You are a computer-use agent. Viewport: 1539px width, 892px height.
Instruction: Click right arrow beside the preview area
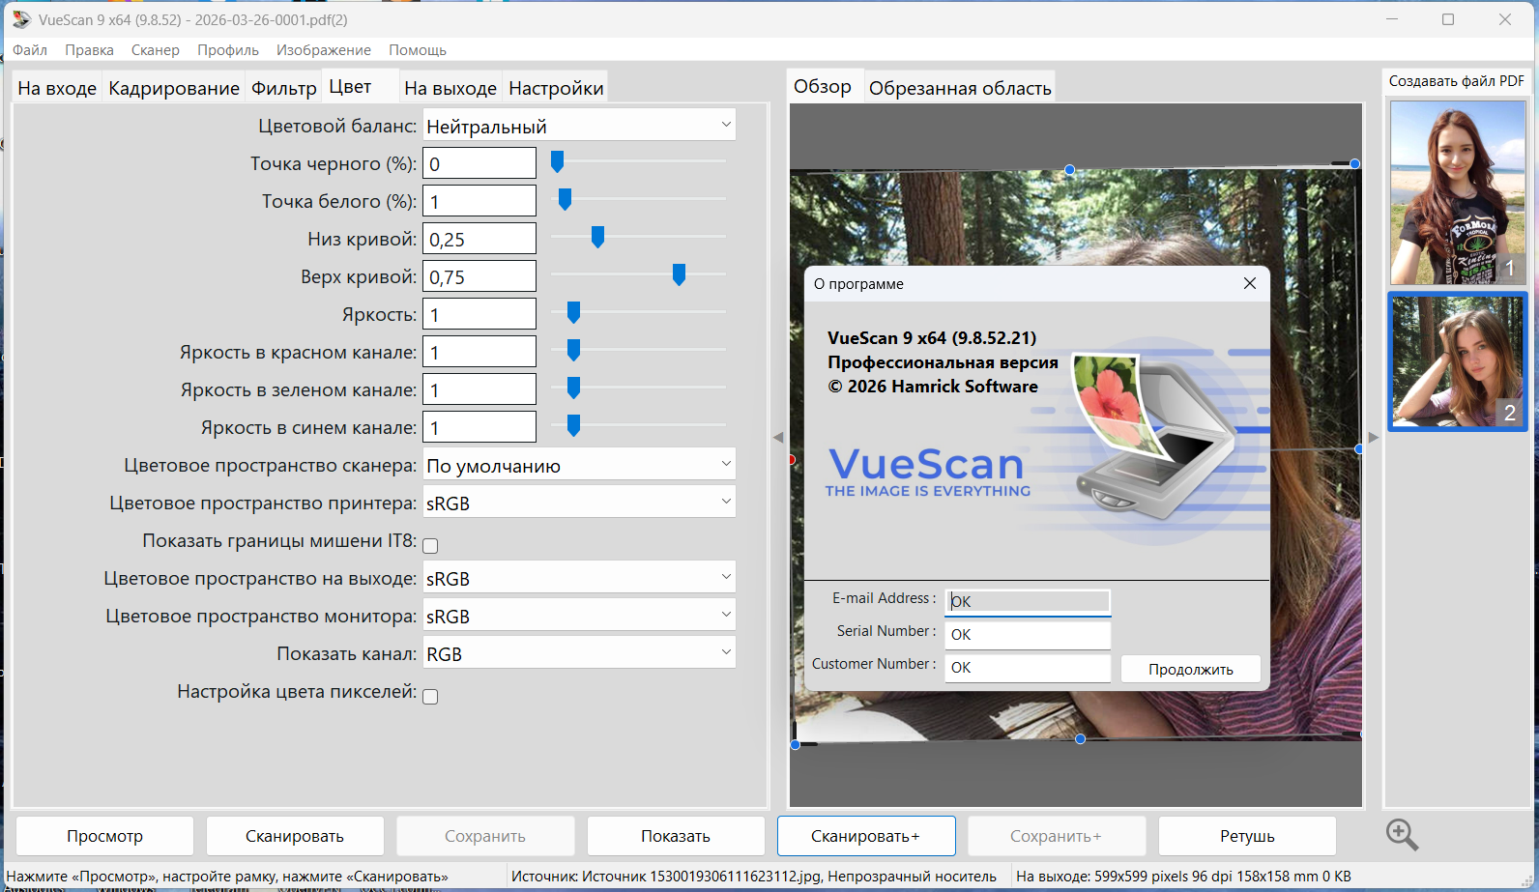[1373, 437]
